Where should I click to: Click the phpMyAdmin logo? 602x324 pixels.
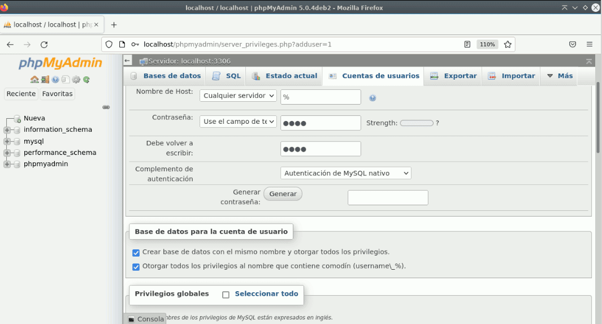60,63
